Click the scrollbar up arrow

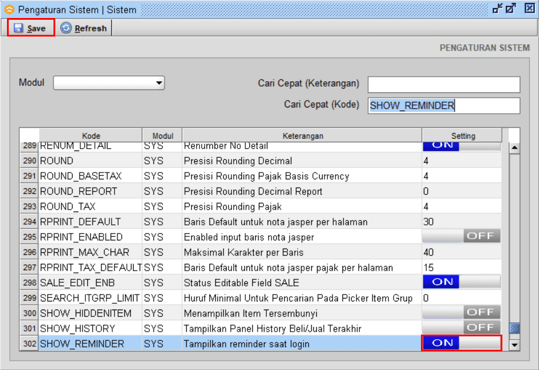514,148
